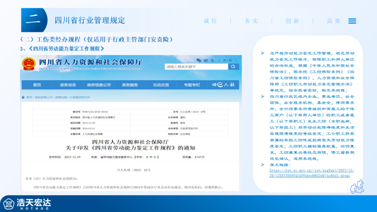The height and width of the screenshot is (212, 377).
Task: Click the font size option 大中小
Action: 151,157
